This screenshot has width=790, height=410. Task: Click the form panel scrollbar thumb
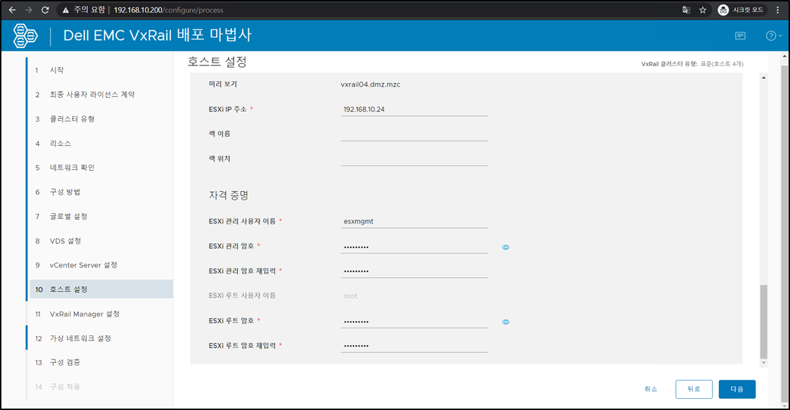pyautogui.click(x=764, y=322)
